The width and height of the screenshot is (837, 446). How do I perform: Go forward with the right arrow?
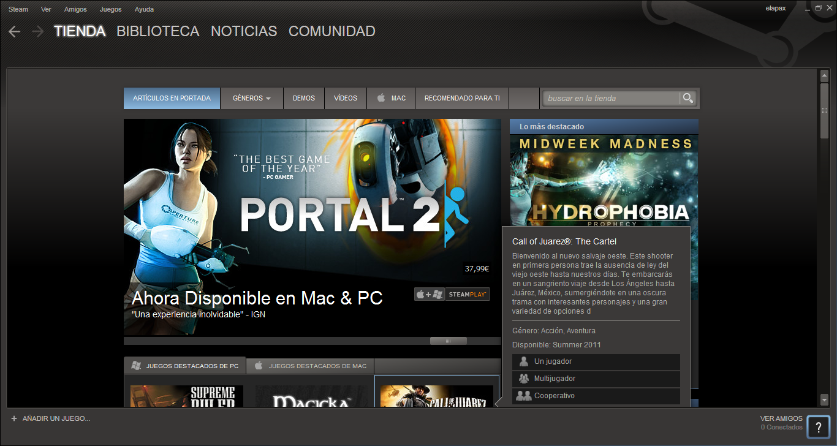click(37, 31)
